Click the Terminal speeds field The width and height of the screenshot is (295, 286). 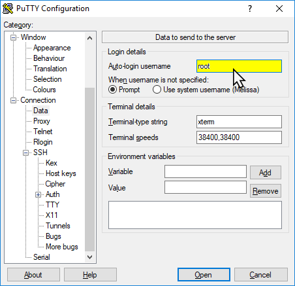[239, 137]
